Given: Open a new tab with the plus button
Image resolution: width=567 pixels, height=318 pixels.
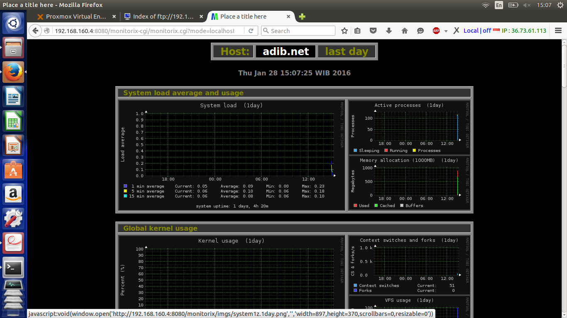Looking at the screenshot, I should point(302,17).
